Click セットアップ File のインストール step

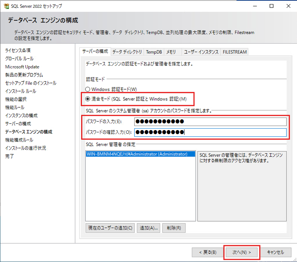[x=31, y=83]
